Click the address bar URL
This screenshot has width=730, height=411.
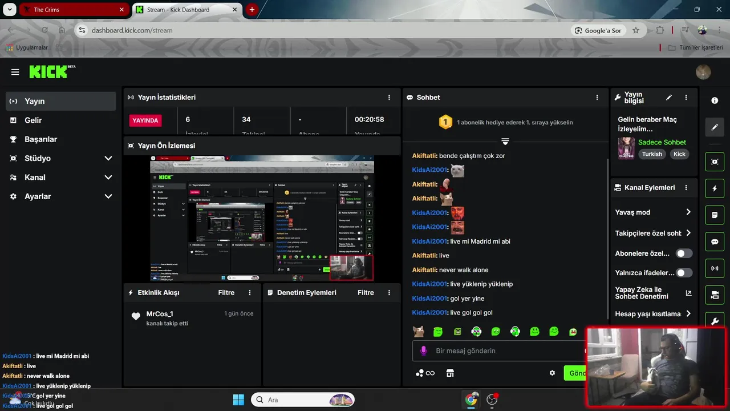(132, 30)
